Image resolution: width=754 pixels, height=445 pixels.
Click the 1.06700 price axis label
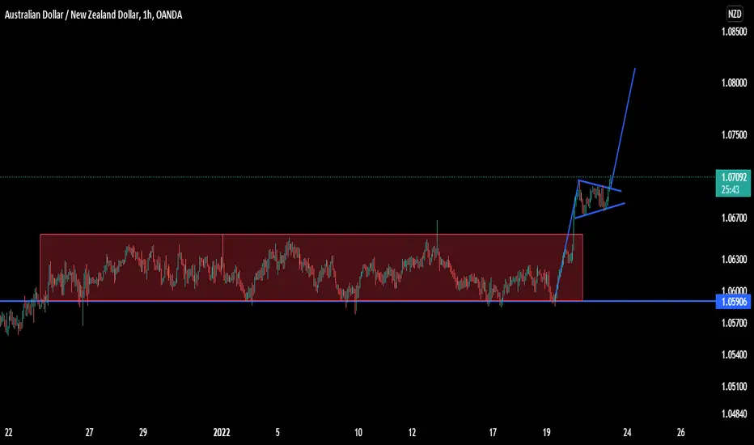[x=734, y=218]
